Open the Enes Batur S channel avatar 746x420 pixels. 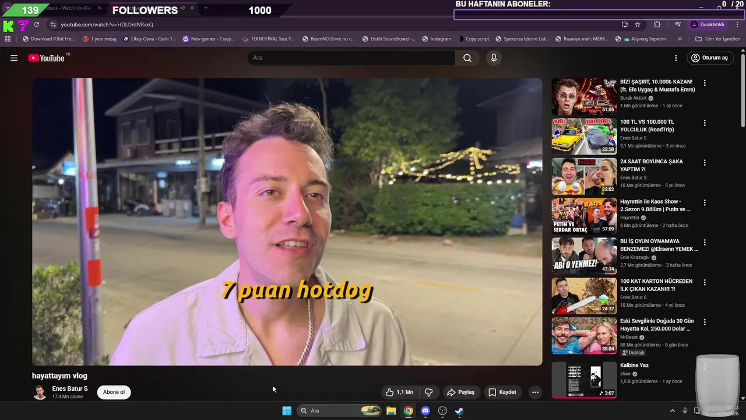pos(40,392)
